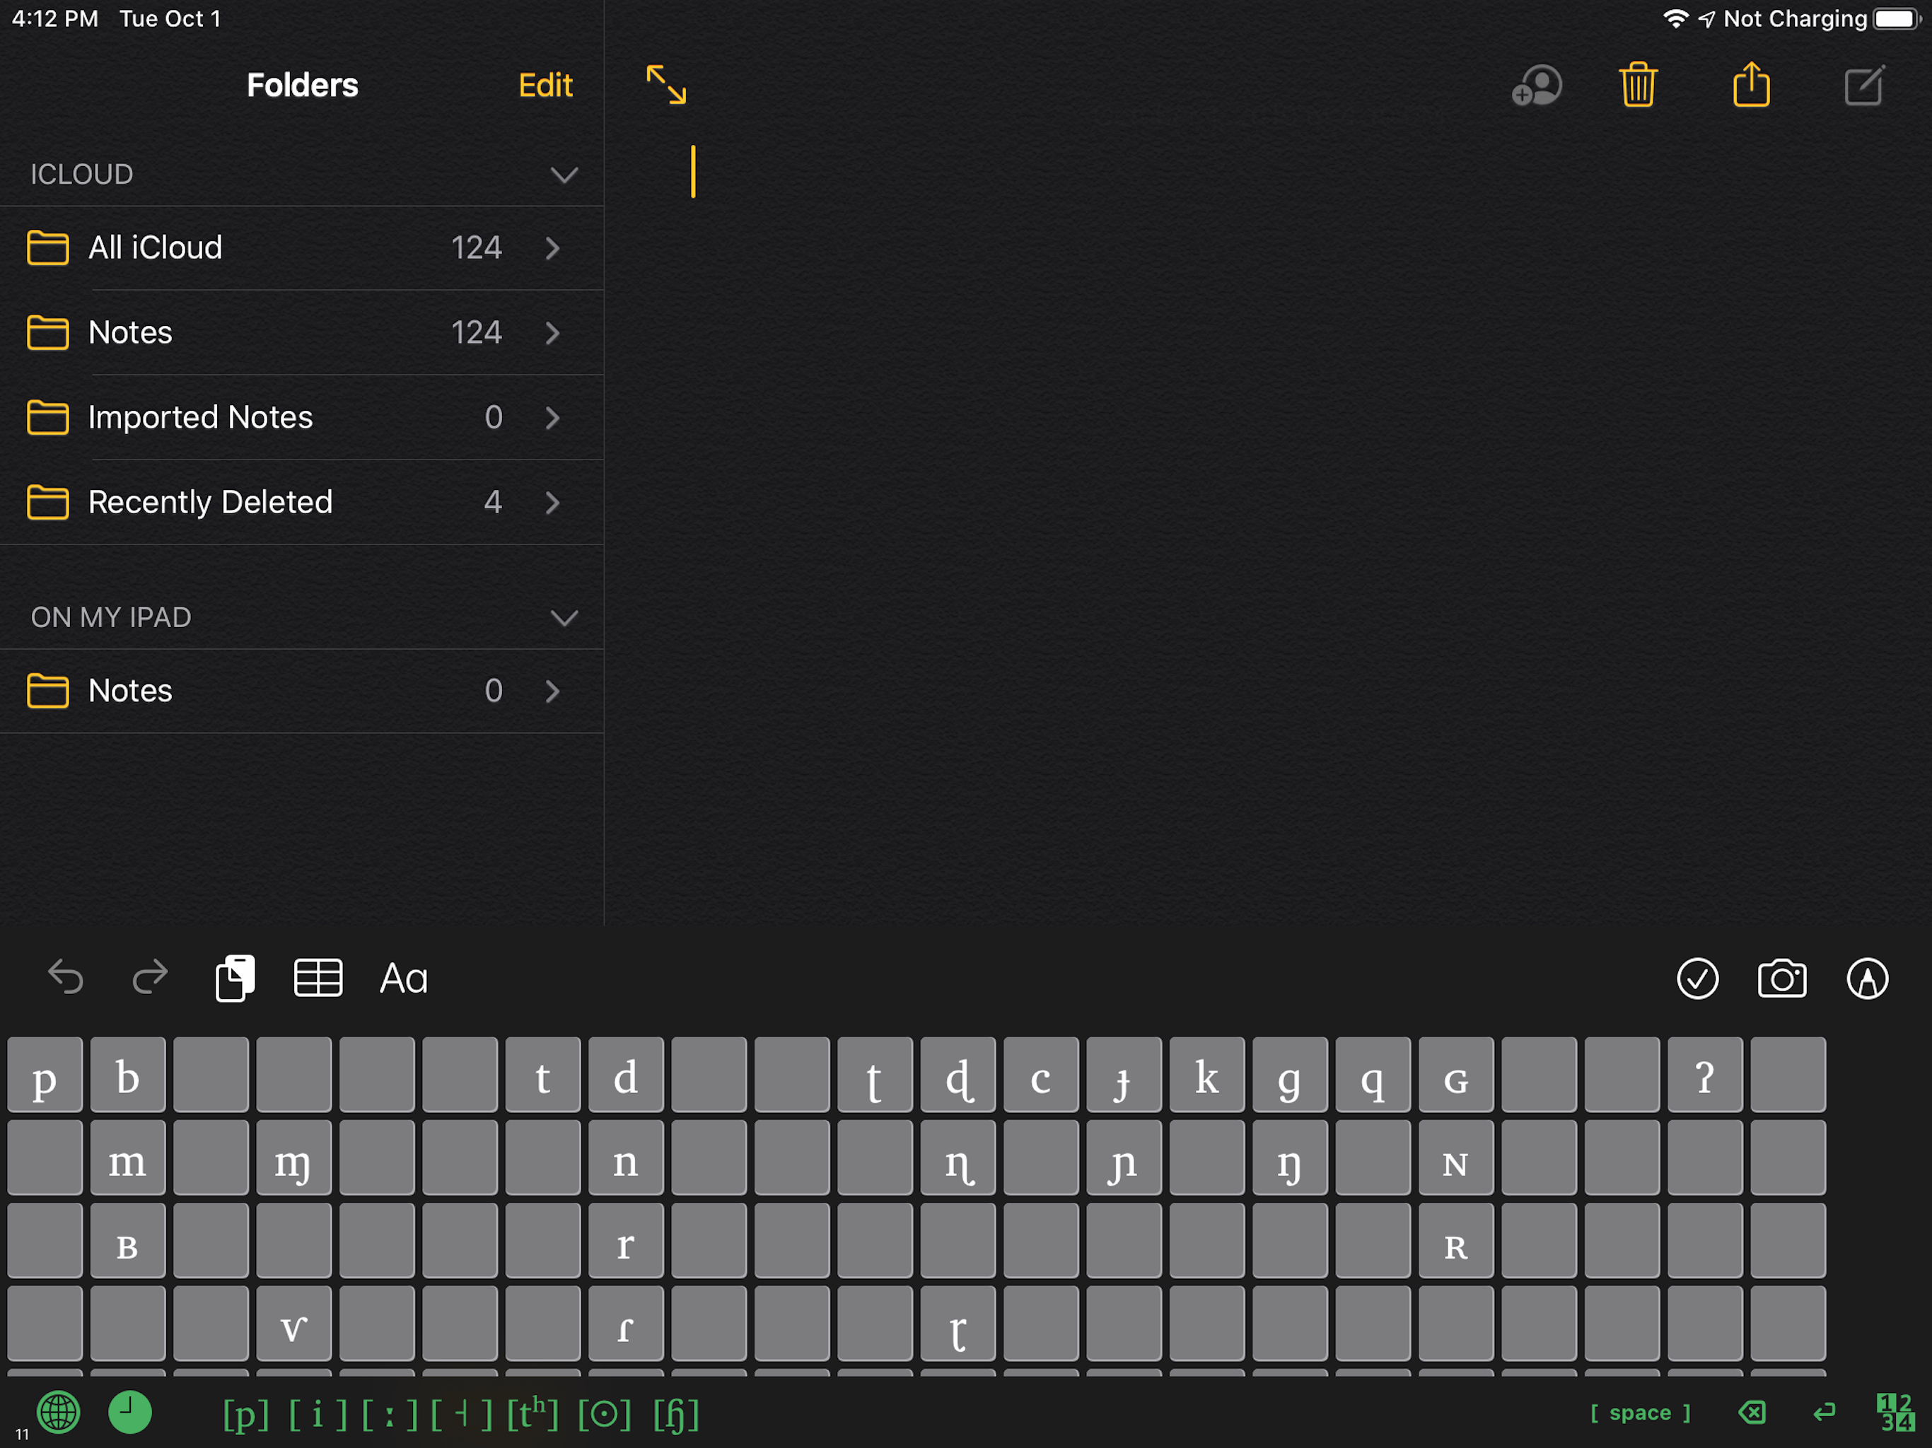Viewport: 1932px width, 1448px height.
Task: Open the markup pen tool
Action: coord(1868,978)
